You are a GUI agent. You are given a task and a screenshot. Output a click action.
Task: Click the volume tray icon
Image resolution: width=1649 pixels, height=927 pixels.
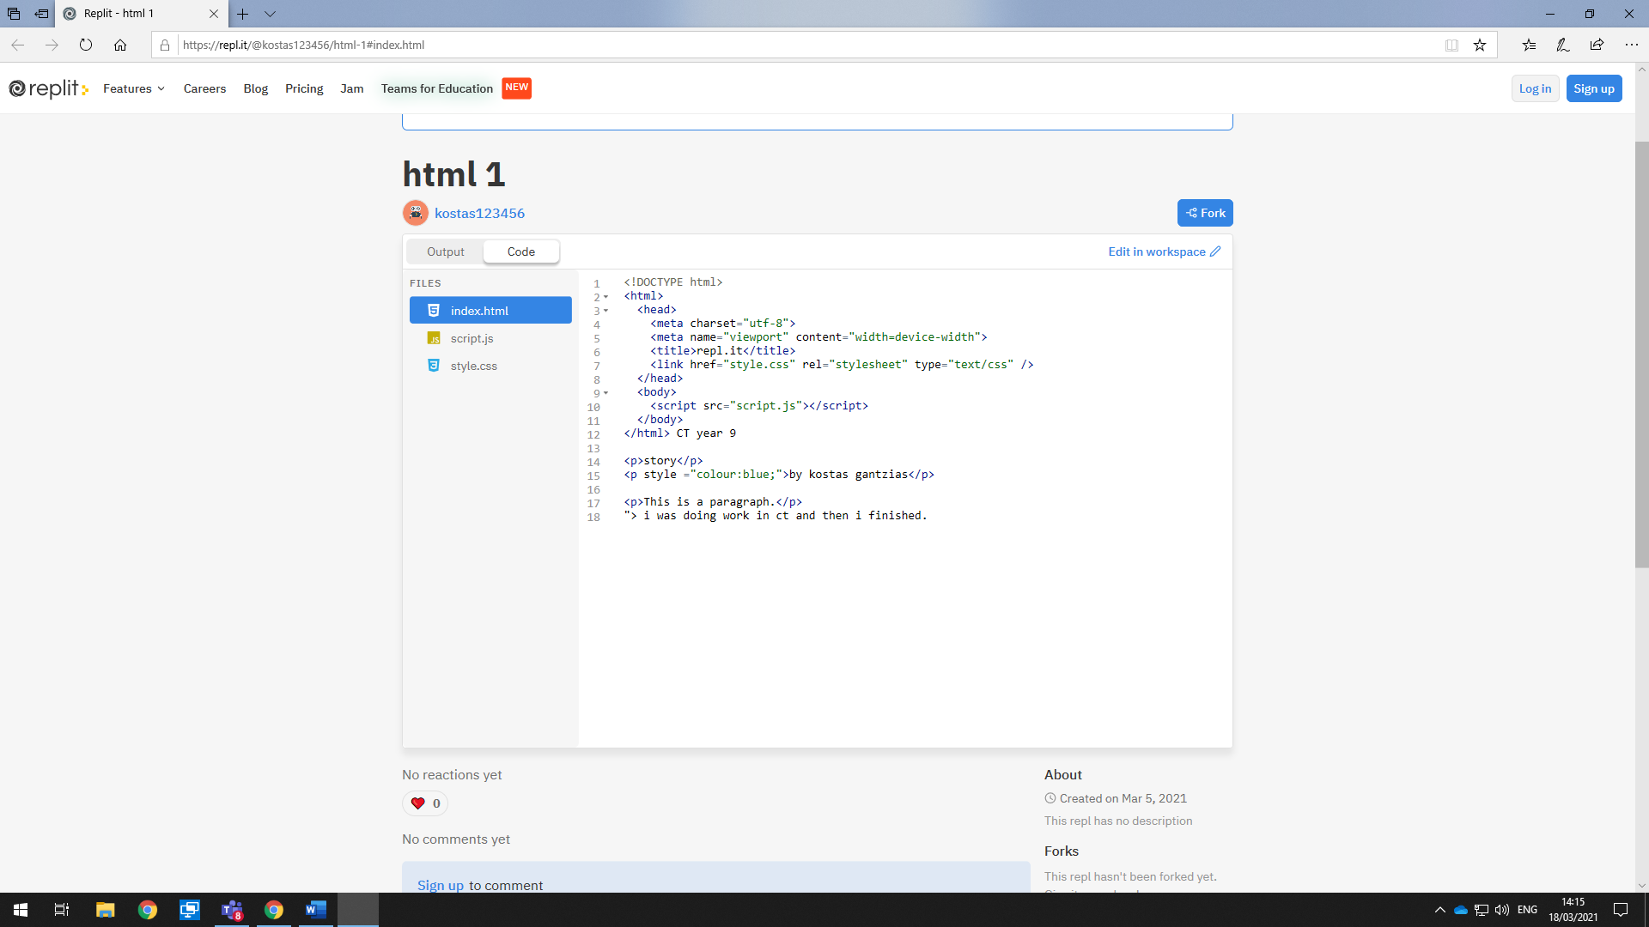click(x=1502, y=910)
